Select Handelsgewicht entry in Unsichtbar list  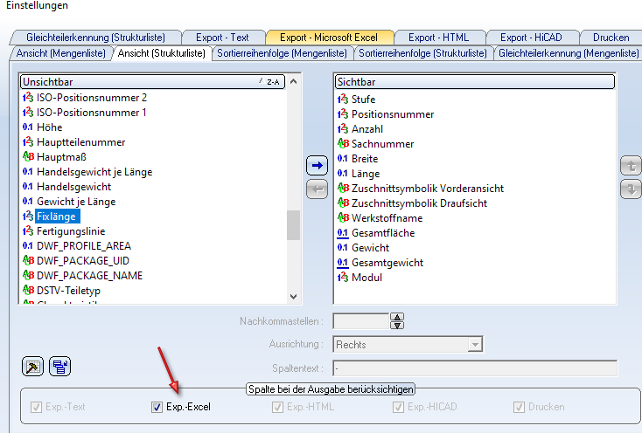73,187
